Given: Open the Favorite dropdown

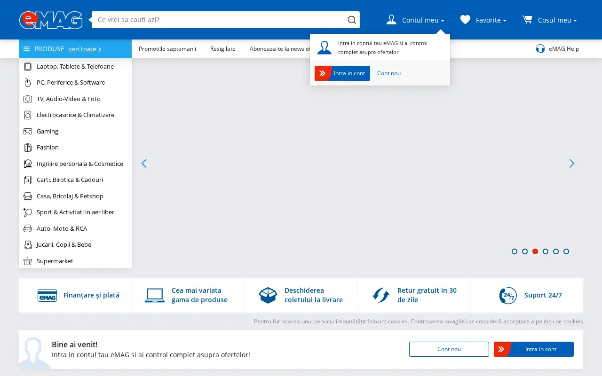Looking at the screenshot, I should pos(483,20).
